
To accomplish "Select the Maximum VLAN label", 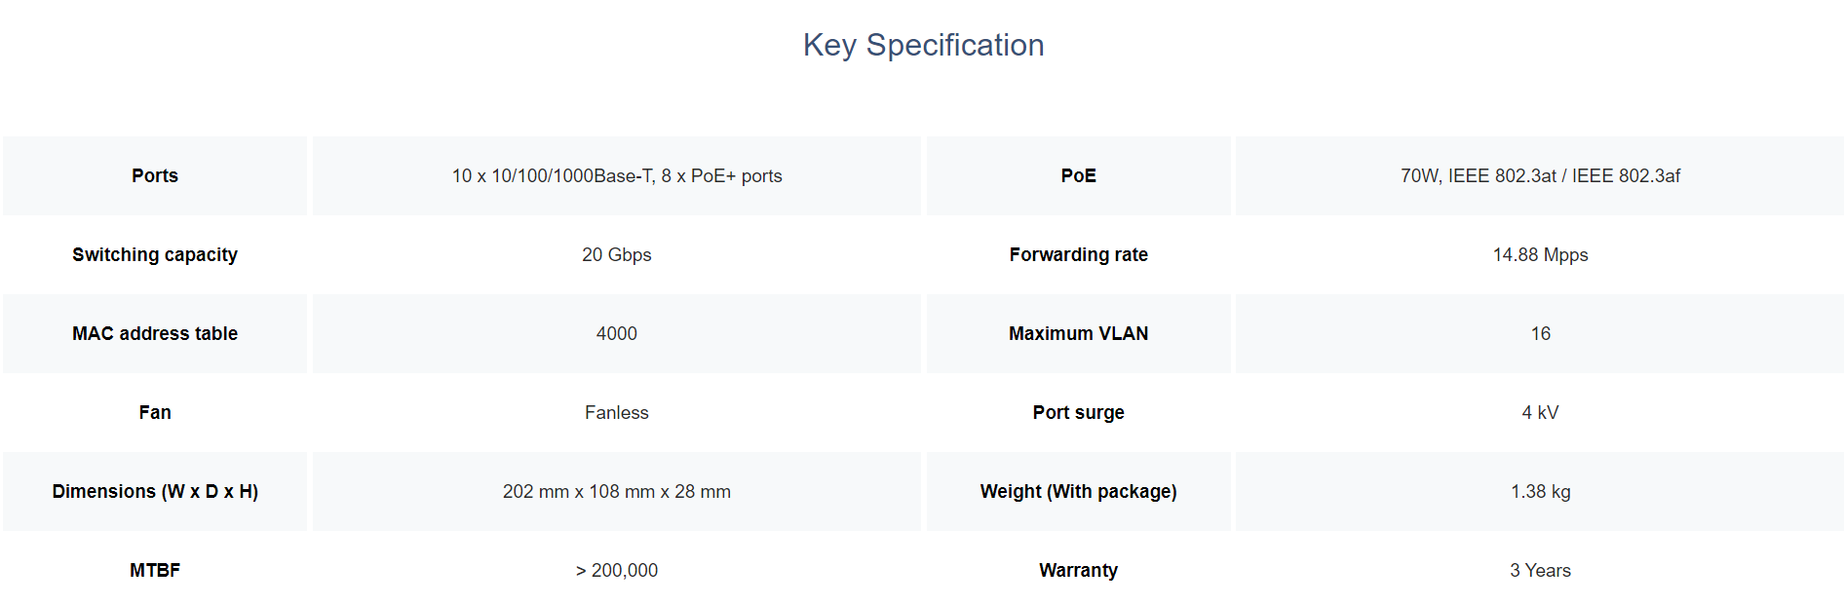I will coord(1079,333).
